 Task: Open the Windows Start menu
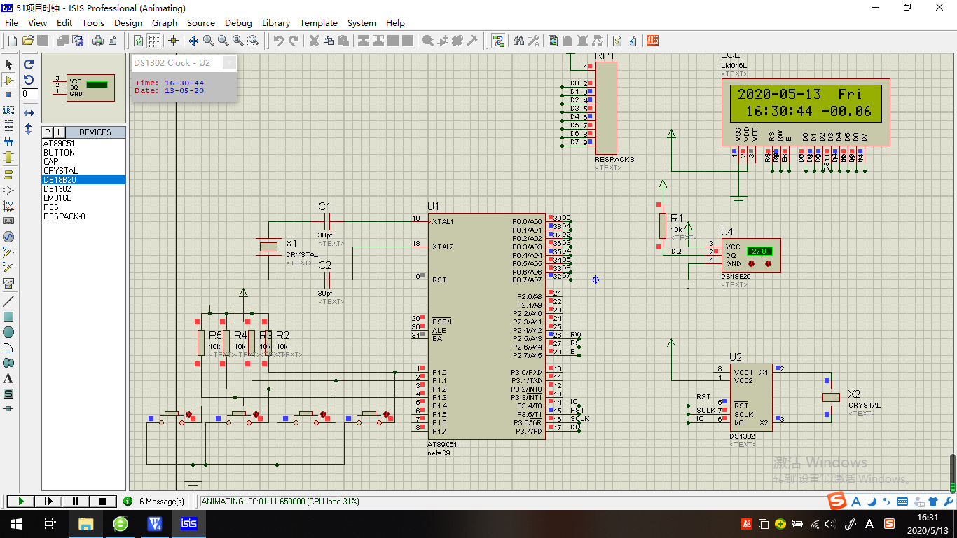[x=15, y=523]
